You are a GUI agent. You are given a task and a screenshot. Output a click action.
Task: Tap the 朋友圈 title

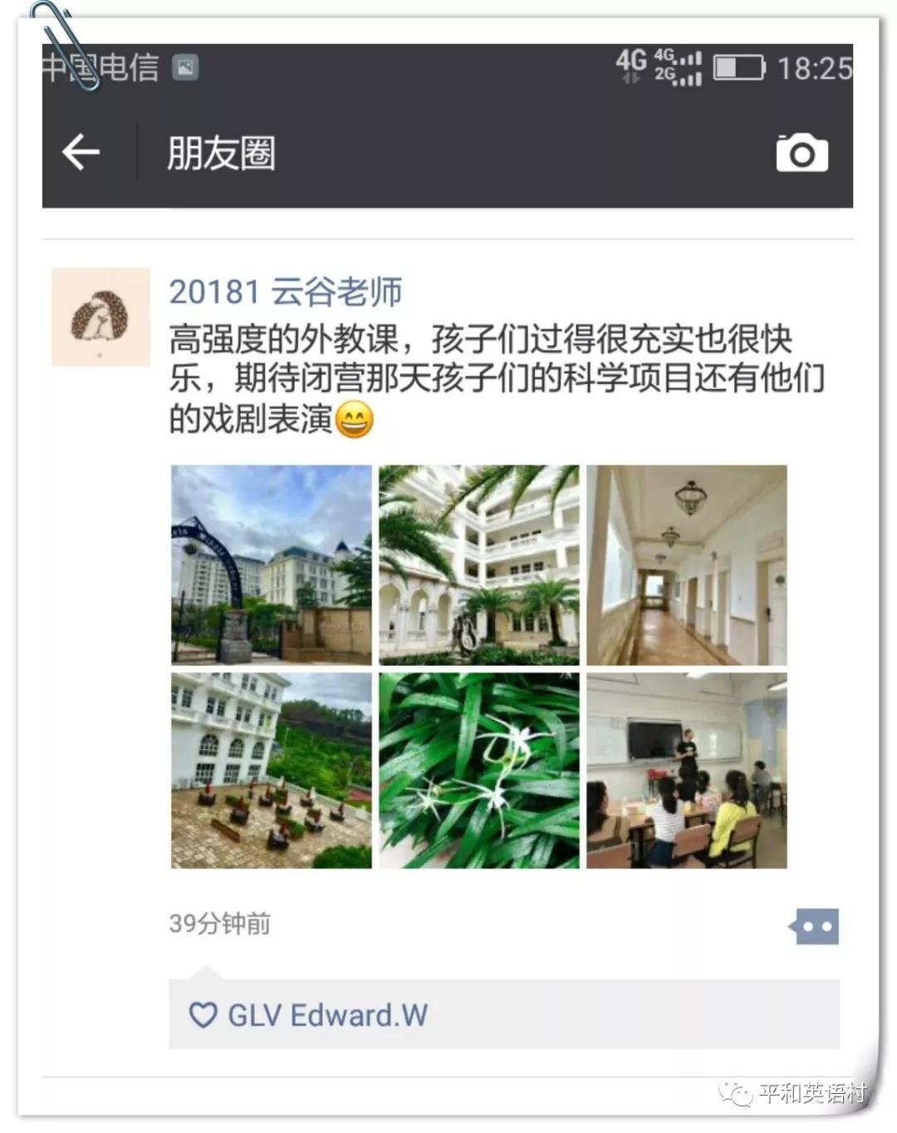click(x=221, y=154)
